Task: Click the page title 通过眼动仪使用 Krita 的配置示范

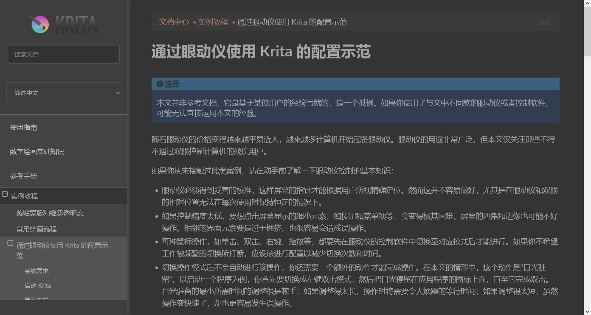Action: tap(261, 51)
